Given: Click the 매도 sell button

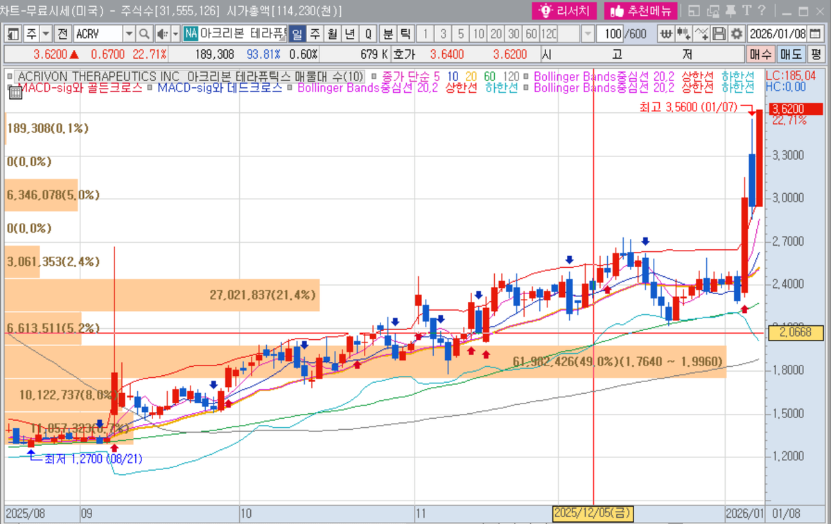Looking at the screenshot, I should (791, 54).
